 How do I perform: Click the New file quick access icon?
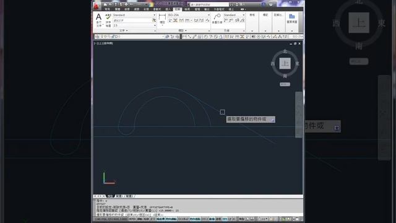(x=105, y=4)
